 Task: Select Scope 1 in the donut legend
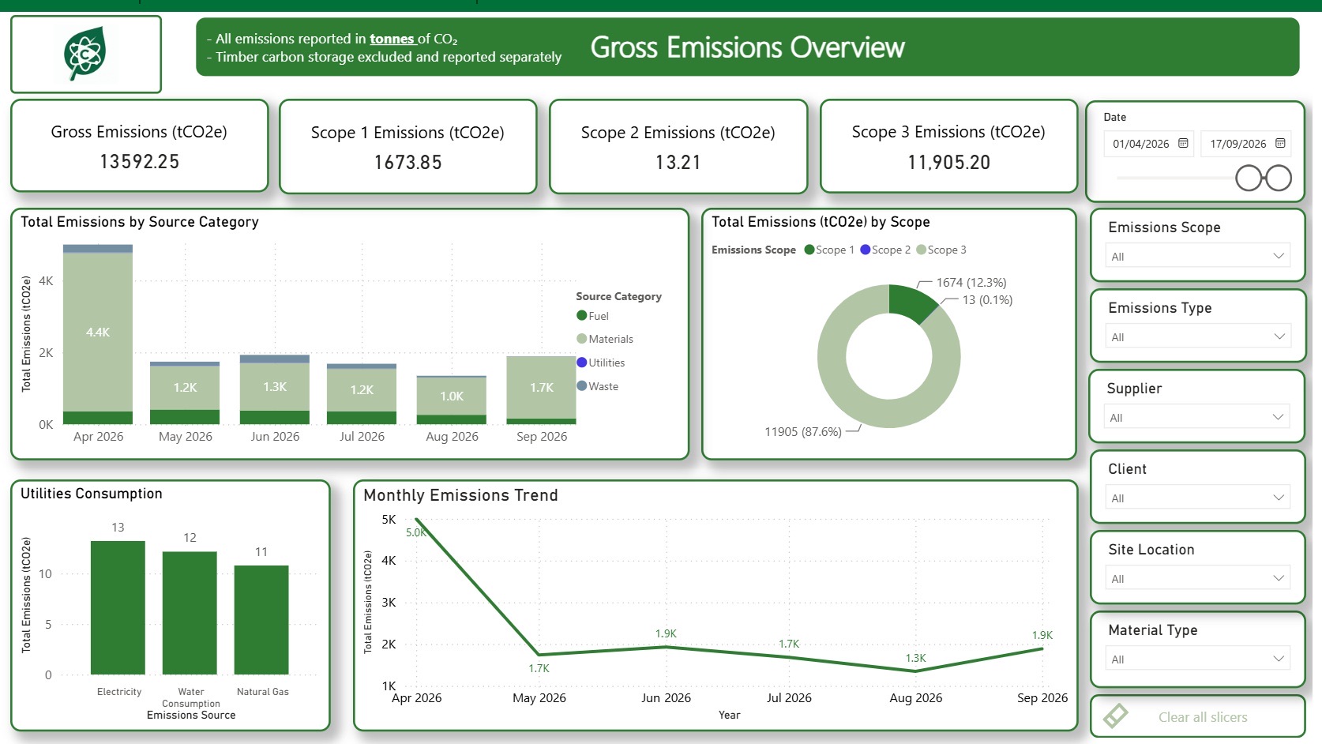pyautogui.click(x=829, y=250)
